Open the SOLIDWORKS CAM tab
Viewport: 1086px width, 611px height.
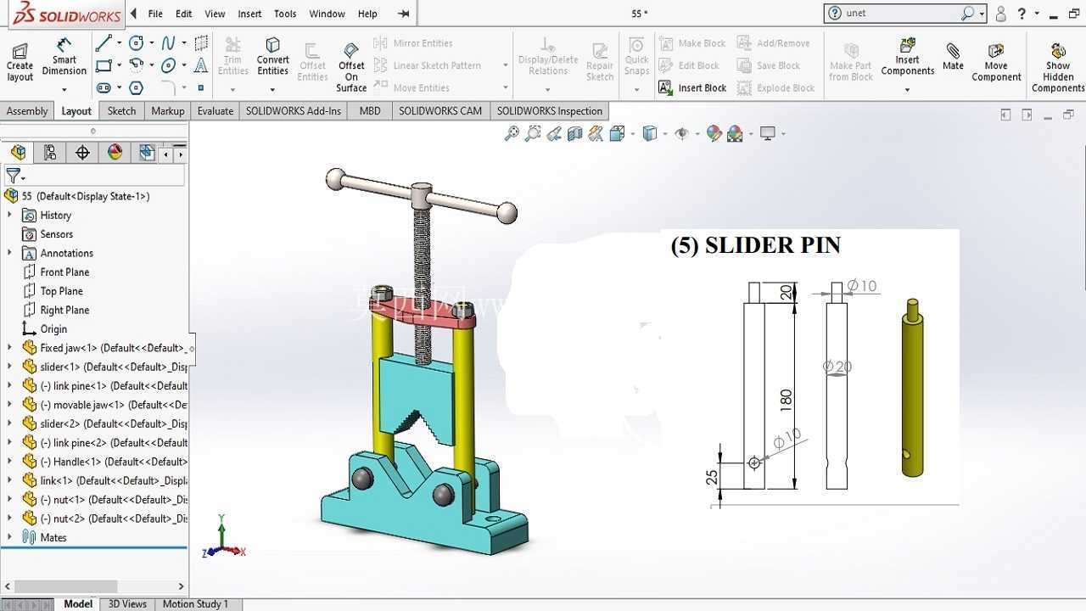(440, 111)
